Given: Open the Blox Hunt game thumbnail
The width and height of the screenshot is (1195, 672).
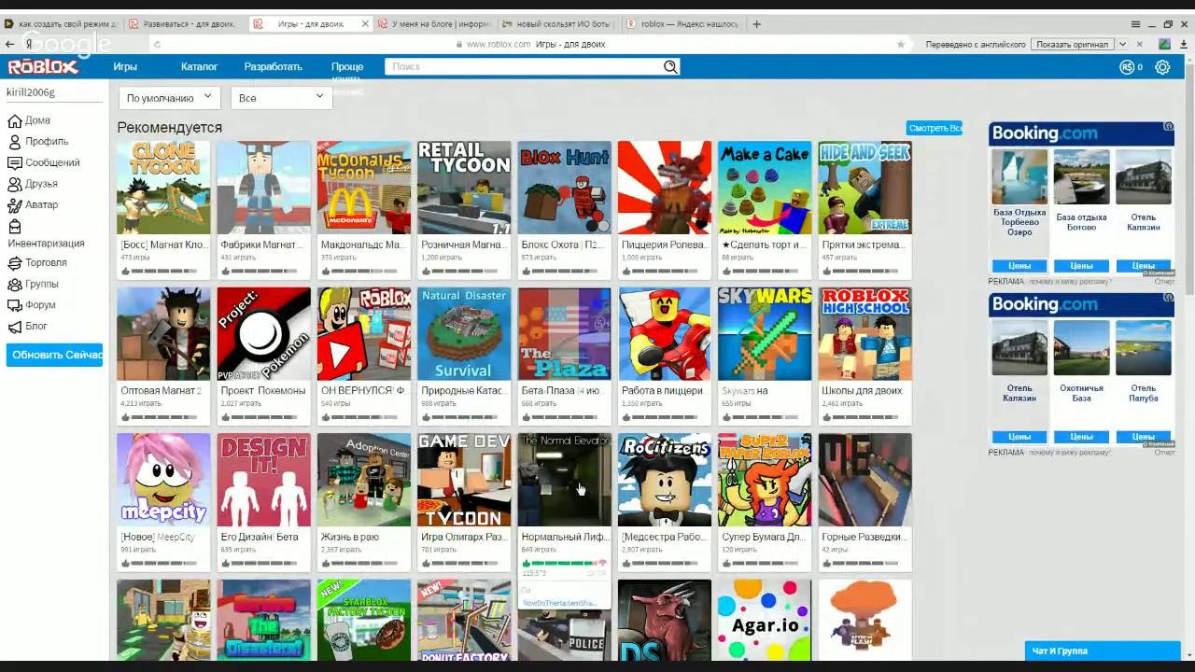Looking at the screenshot, I should click(x=565, y=188).
